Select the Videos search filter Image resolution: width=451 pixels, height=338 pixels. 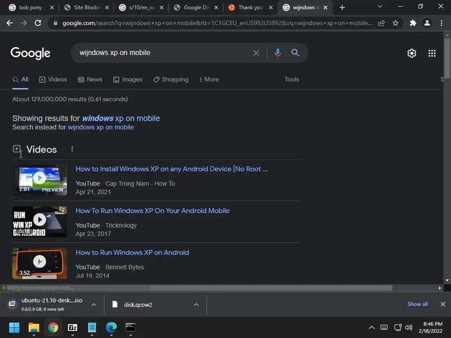coord(53,80)
